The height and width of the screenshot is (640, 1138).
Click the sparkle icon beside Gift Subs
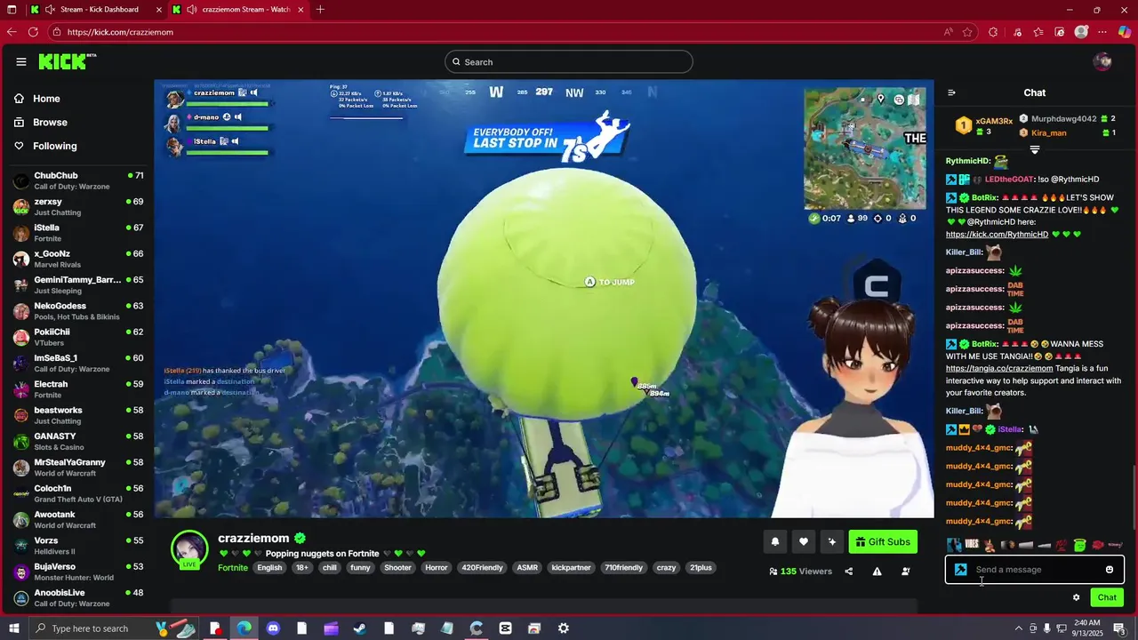(832, 541)
